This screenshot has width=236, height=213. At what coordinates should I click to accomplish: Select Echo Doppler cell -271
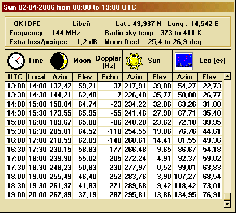tap(110, 186)
